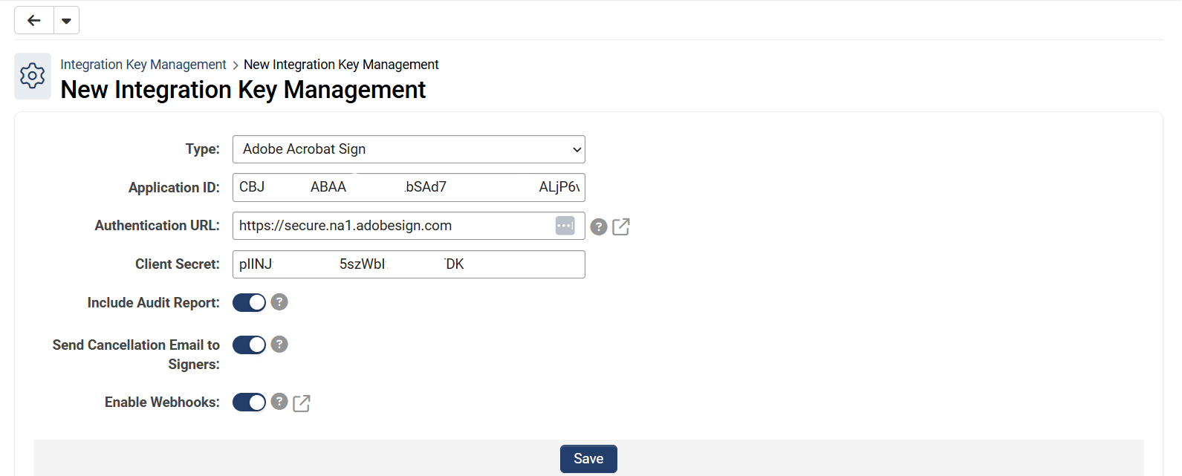Click the Save button
Viewport: 1182px width, 476px height.
coord(588,459)
